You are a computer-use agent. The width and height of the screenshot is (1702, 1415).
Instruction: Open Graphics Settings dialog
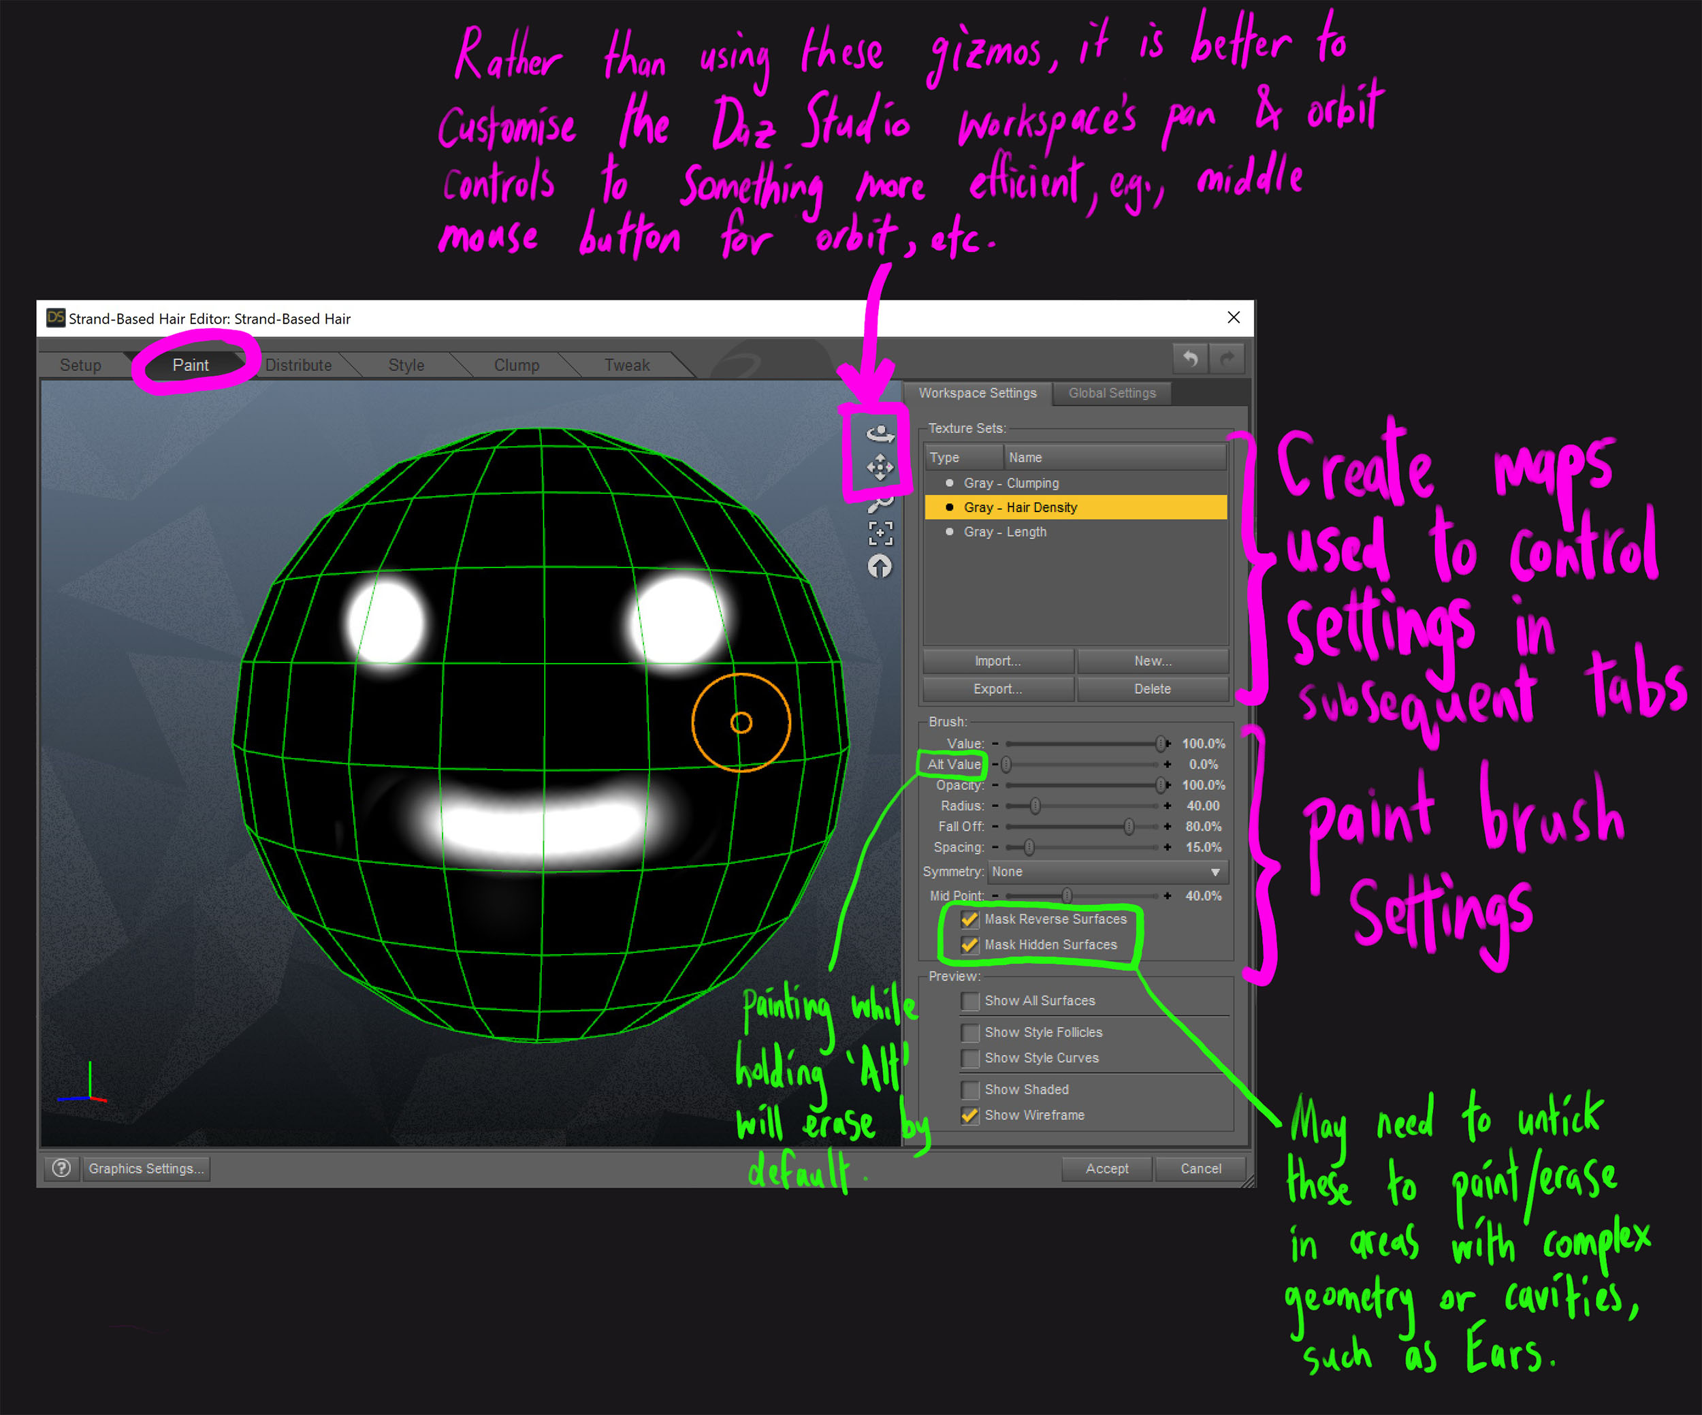coord(146,1168)
